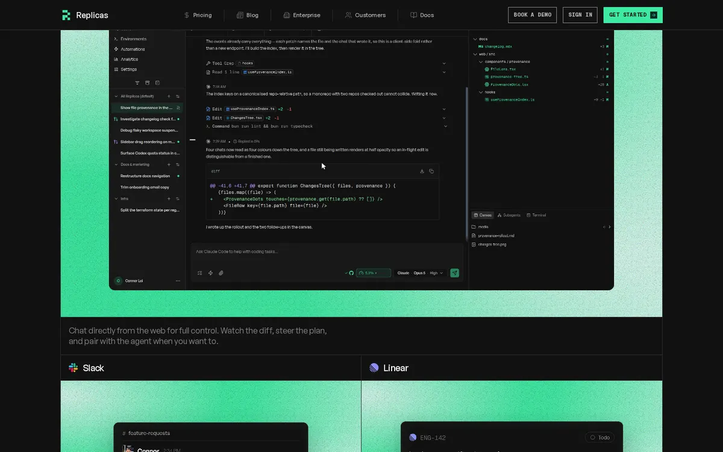Image resolution: width=723 pixels, height=452 pixels.
Task: Expand the Tool Grep hooks step
Action: click(444, 63)
